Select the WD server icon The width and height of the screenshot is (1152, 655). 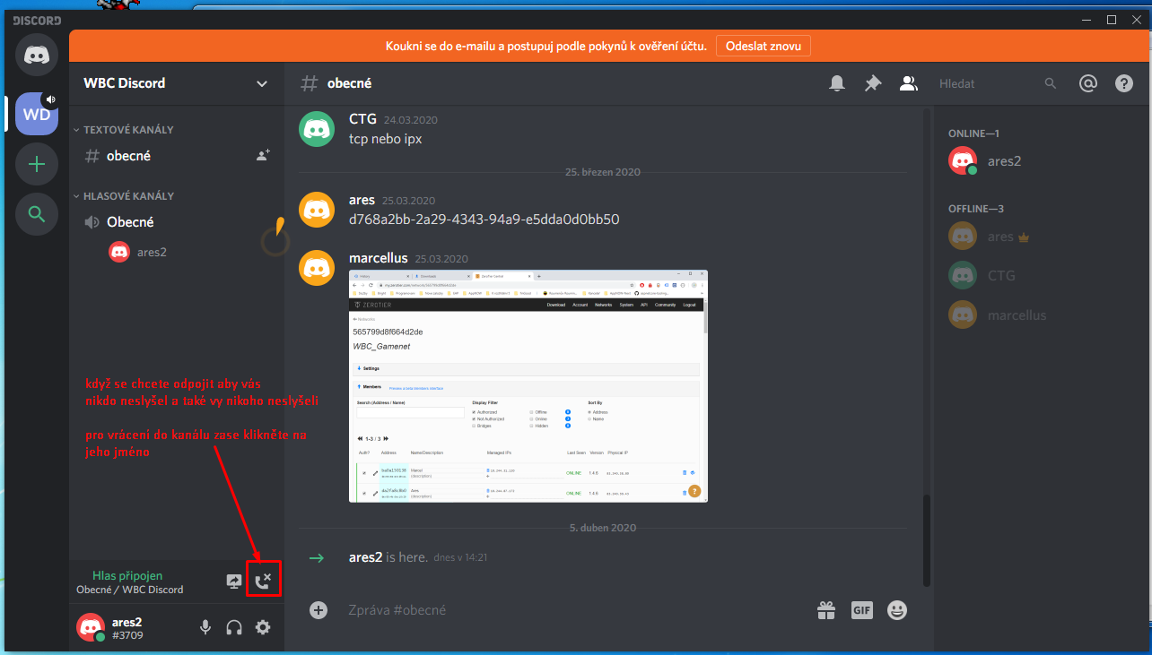tap(37, 114)
